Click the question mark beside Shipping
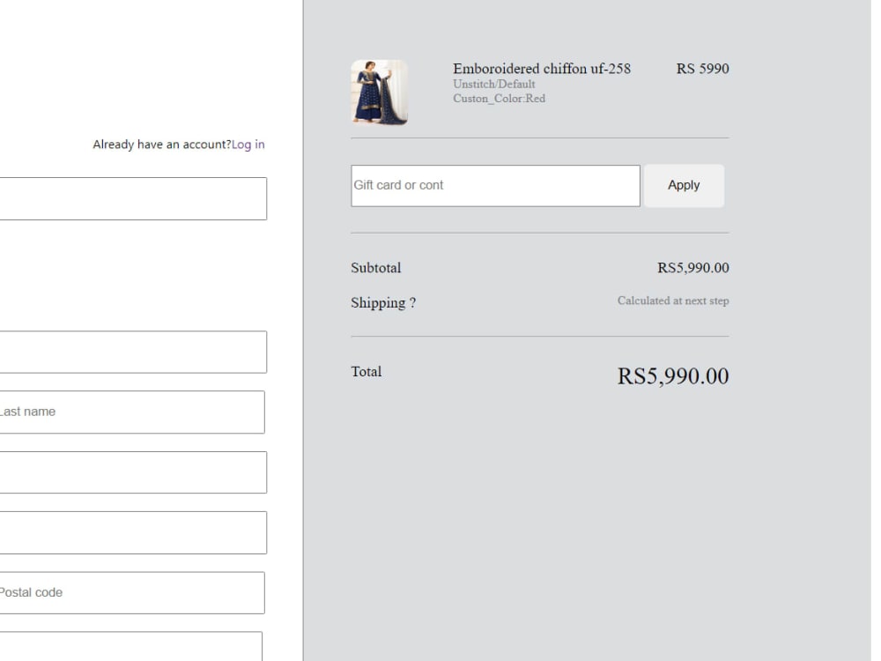This screenshot has height=661, width=881. (412, 303)
